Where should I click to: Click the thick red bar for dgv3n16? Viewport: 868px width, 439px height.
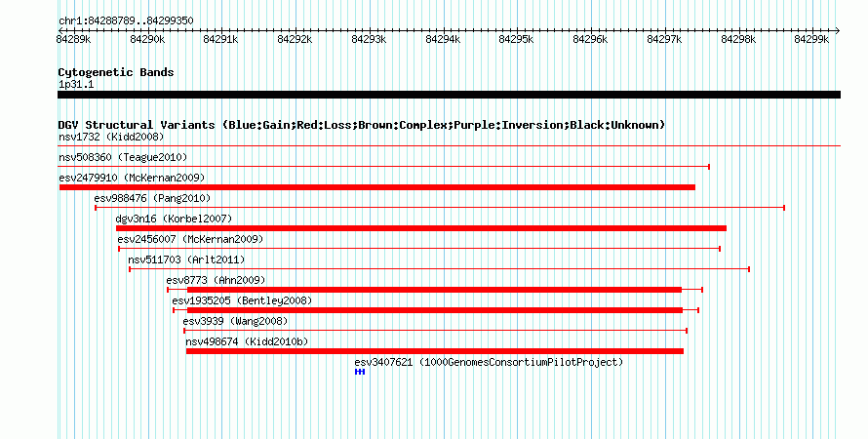pos(421,228)
